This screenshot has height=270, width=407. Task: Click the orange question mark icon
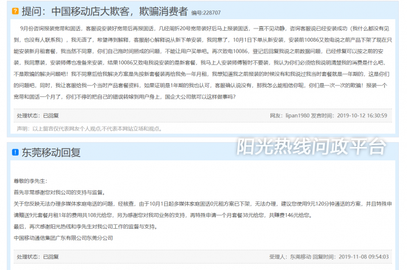pos(15,11)
